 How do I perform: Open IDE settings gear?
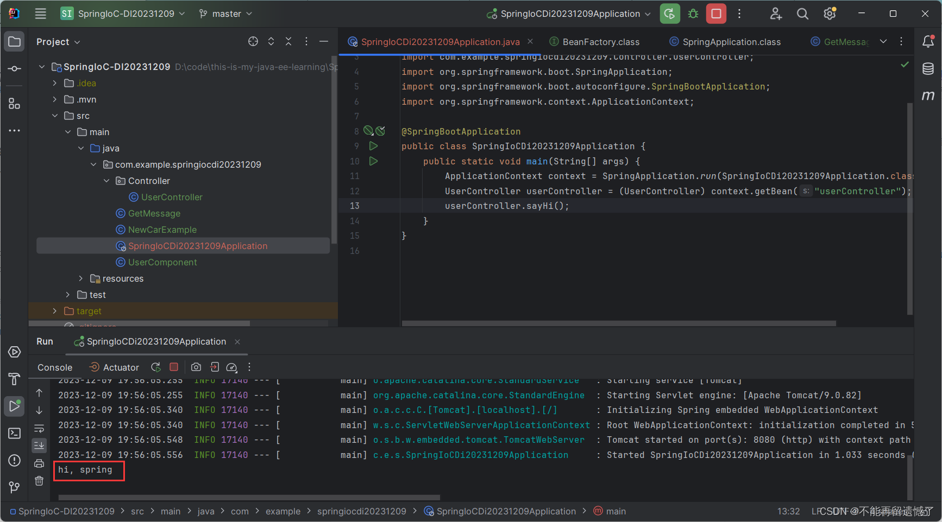pyautogui.click(x=830, y=14)
